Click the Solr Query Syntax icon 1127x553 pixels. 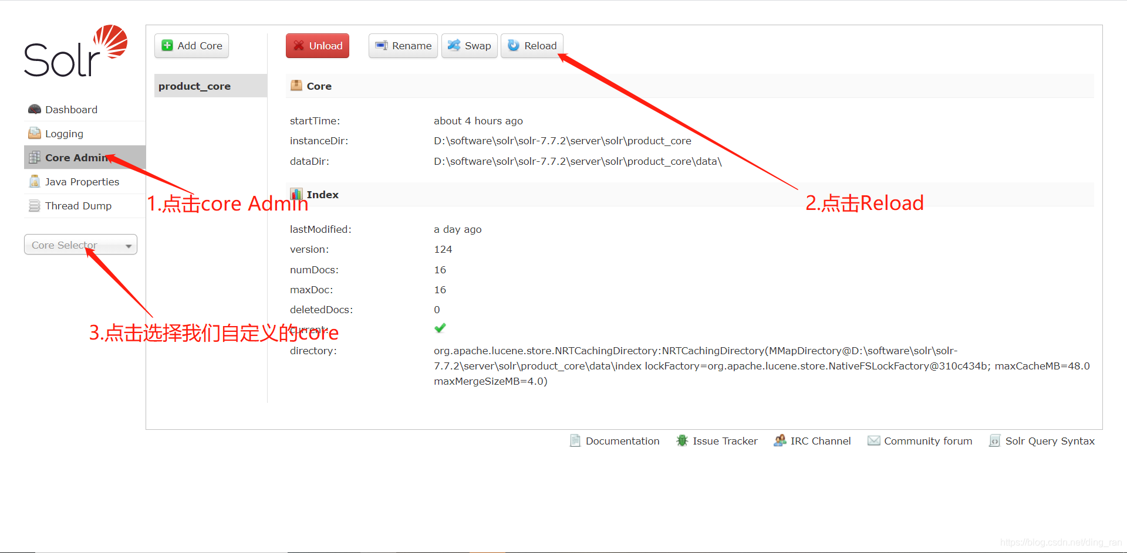coord(994,440)
